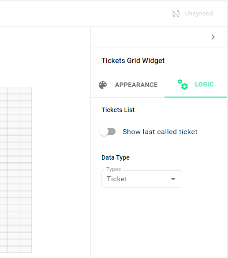The image size is (228, 258).
Task: Click the green Logic gears icon
Action: tap(183, 85)
